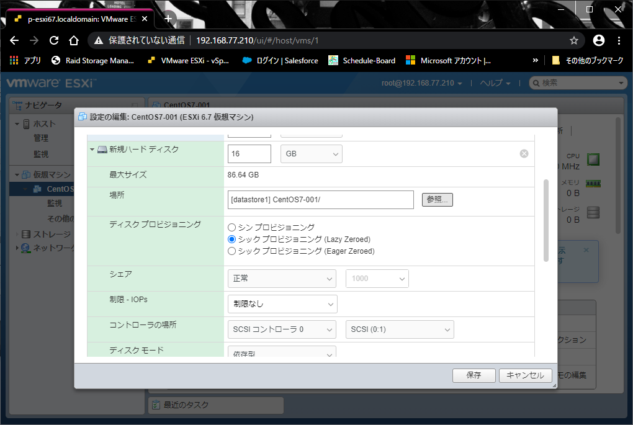Bookmark this page with the star
The image size is (633, 425).
(x=573, y=40)
